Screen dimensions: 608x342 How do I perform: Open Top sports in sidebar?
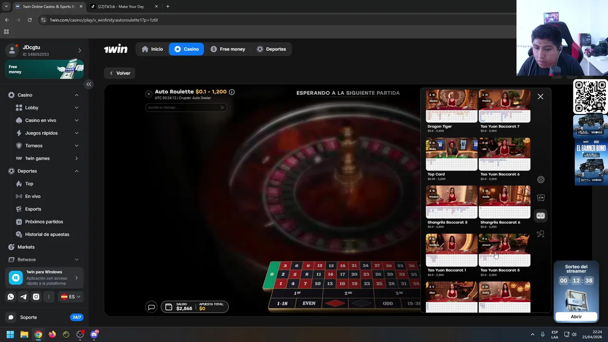click(45, 184)
